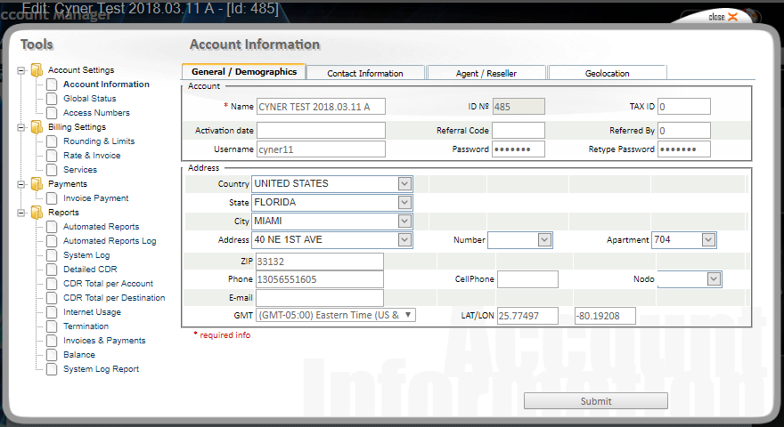The width and height of the screenshot is (784, 427).
Task: Click the page icon beside Global Status
Action: click(x=52, y=99)
